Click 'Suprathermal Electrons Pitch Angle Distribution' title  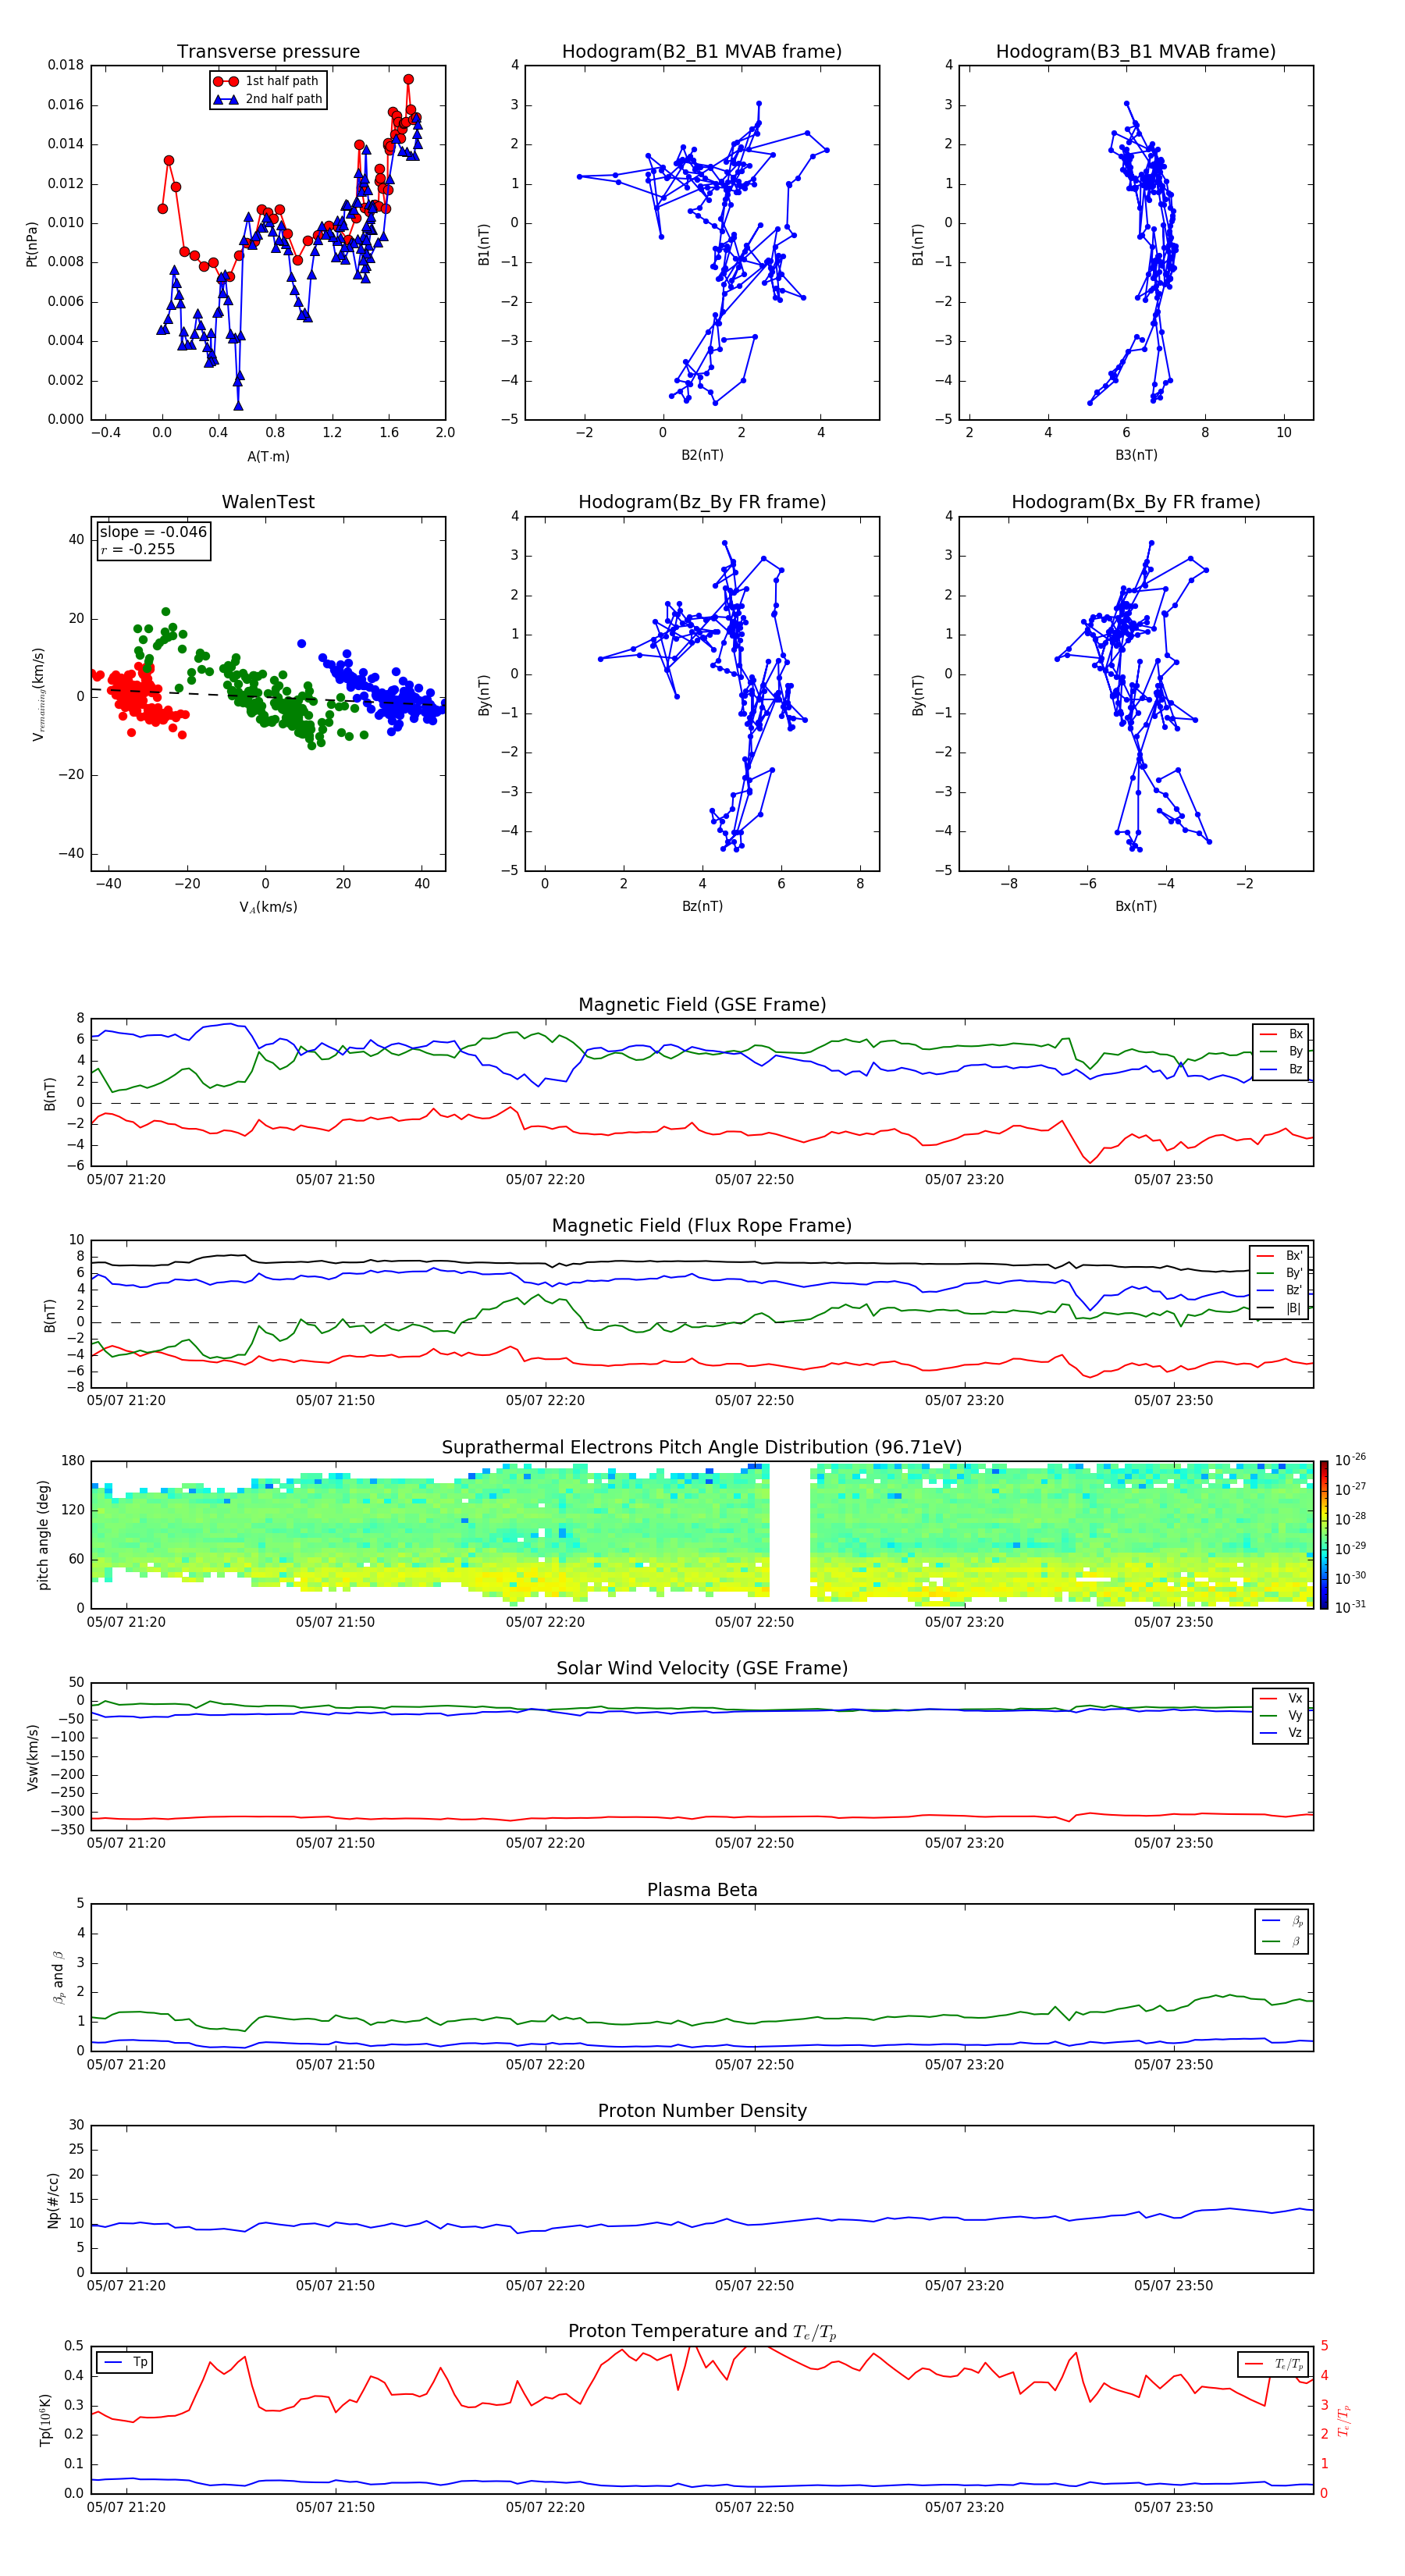click(702, 1448)
